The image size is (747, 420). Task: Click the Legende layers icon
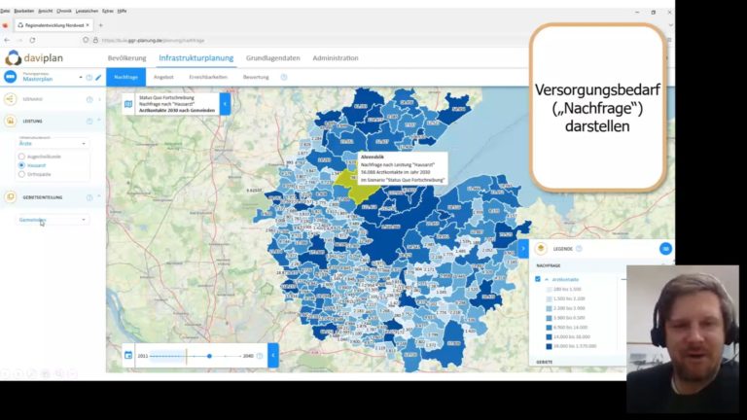(x=541, y=249)
